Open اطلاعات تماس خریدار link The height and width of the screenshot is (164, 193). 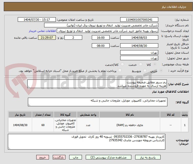coord(42,31)
